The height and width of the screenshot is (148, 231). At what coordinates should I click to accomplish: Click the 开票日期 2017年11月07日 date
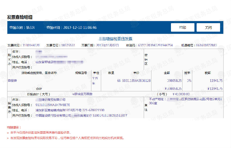[107, 45]
